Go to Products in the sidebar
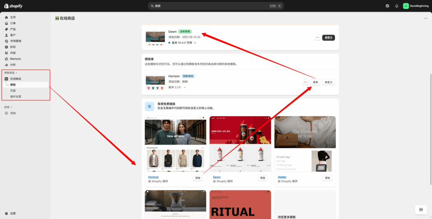The height and width of the screenshot is (219, 432). pos(13,29)
